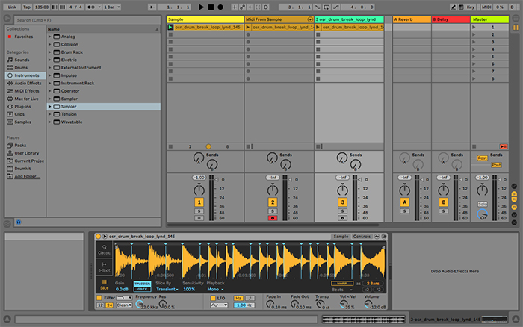Open the Clips browser category
The height and width of the screenshot is (327, 523).
[x=19, y=114]
